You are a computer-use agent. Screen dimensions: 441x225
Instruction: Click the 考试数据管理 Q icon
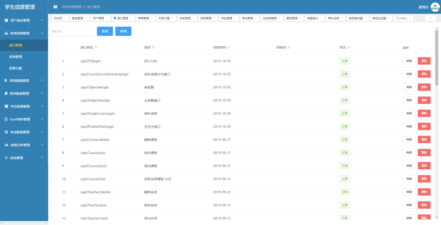pos(6,132)
